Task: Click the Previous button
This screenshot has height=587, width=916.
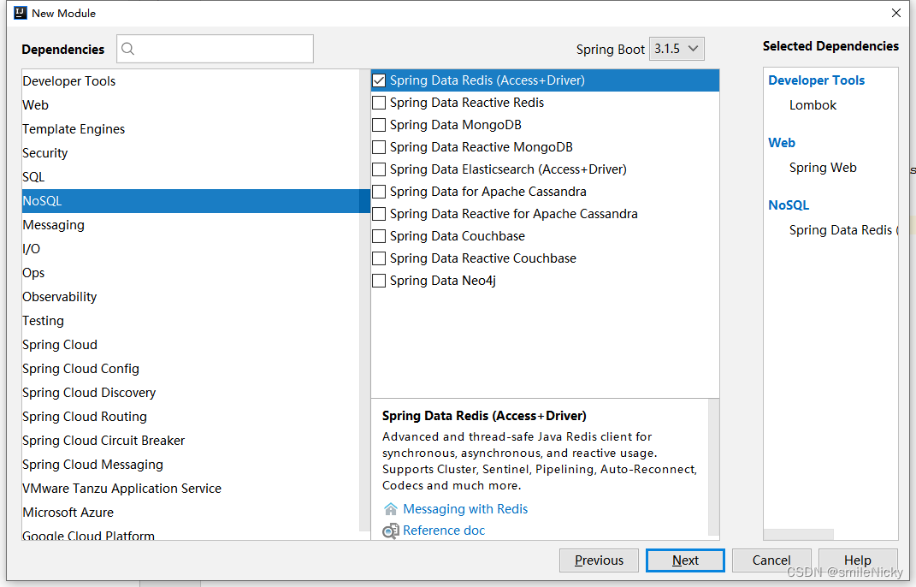Action: pos(599,560)
